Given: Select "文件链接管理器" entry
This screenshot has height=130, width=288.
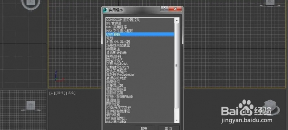Looking at the screenshot, I should (140, 112).
